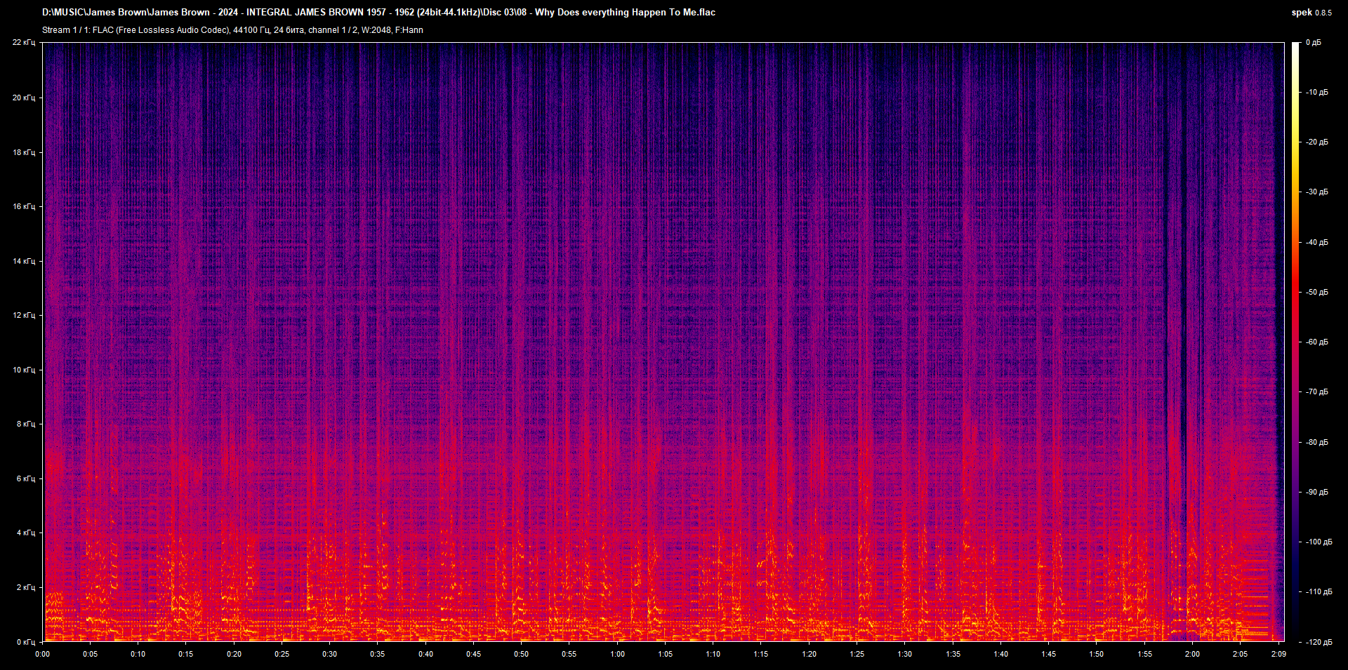Click the 0 дБ level scale label

click(x=1314, y=43)
